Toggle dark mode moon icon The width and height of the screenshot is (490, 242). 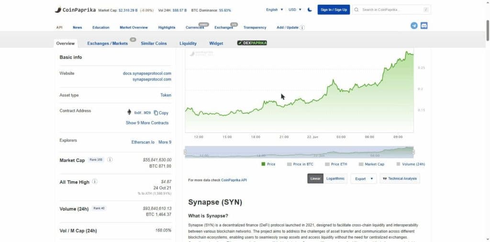pyautogui.click(x=310, y=10)
